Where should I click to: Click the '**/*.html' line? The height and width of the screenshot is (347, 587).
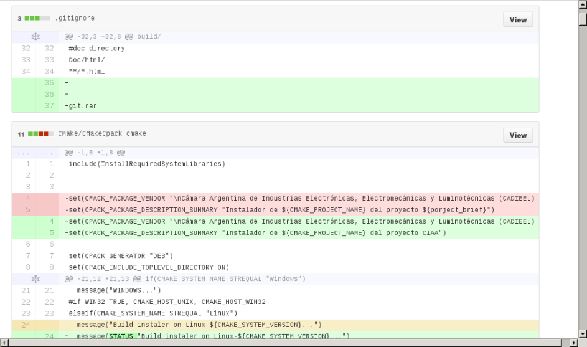pyautogui.click(x=299, y=72)
